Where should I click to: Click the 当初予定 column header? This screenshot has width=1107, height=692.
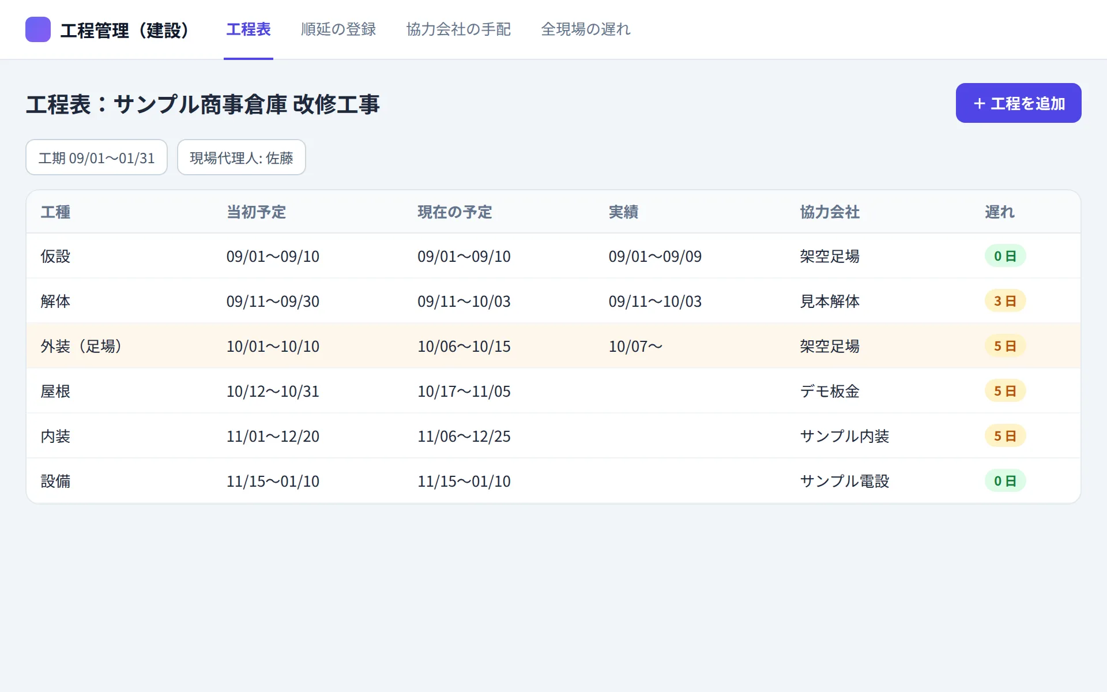[x=256, y=212]
